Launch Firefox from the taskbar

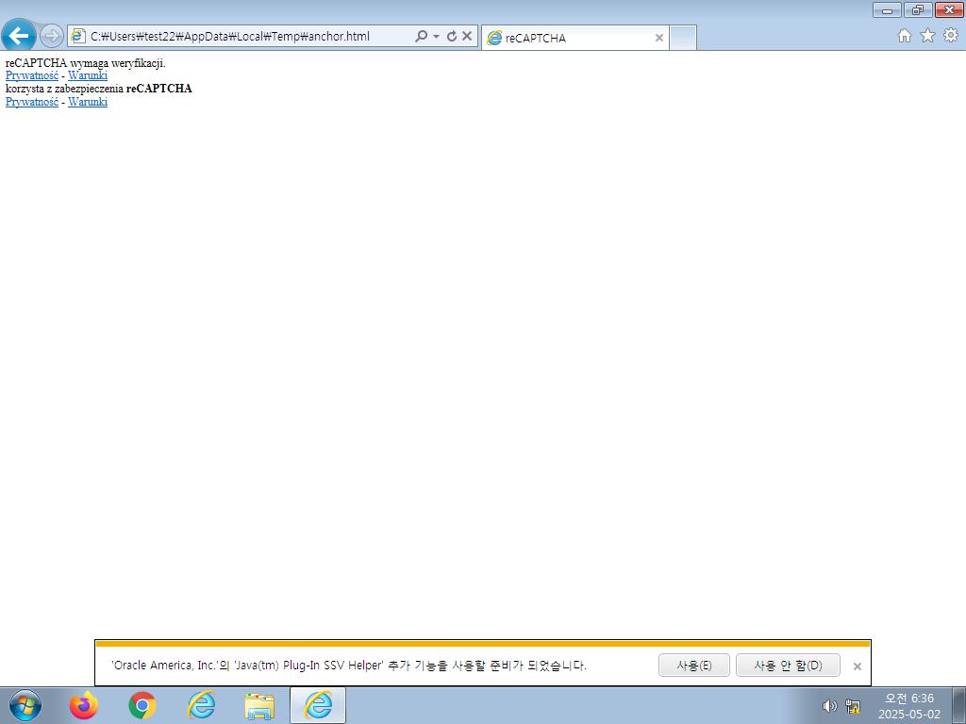point(84,705)
